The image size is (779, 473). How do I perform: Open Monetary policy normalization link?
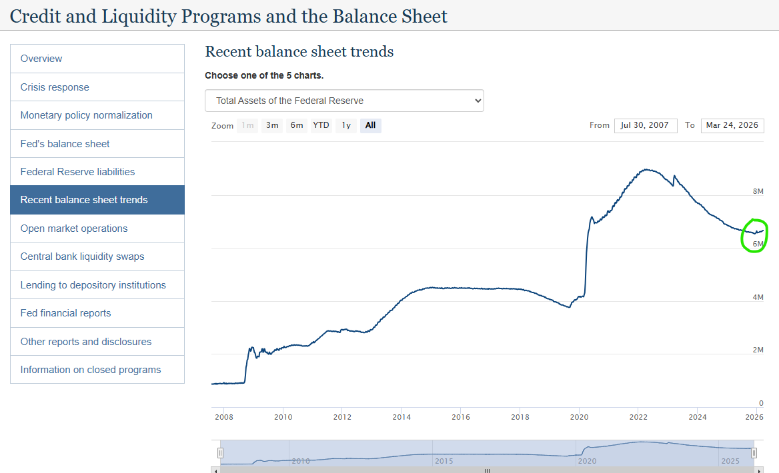(x=97, y=115)
